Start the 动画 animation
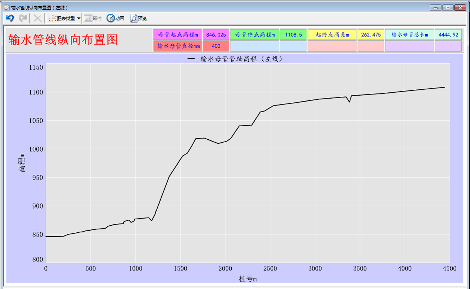 coord(115,18)
